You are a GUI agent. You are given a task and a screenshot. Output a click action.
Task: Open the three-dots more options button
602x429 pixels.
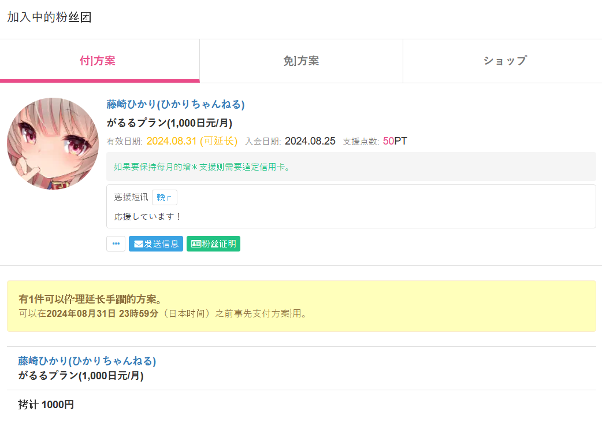(116, 243)
